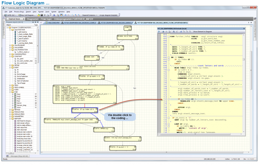
Task: Click the Save diagram icon
Action: (x=41, y=15)
